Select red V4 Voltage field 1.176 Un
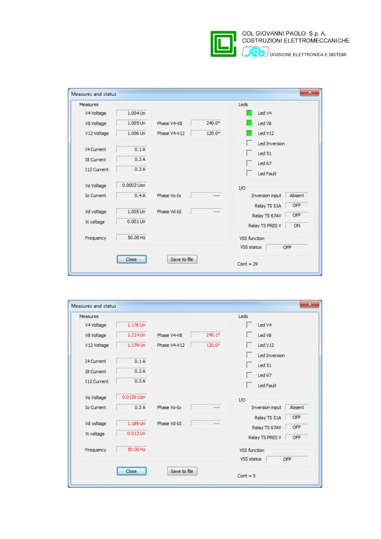The image size is (381, 539). tap(131, 325)
